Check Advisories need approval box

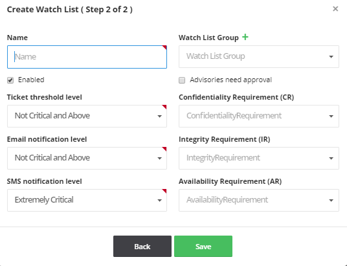click(x=182, y=80)
